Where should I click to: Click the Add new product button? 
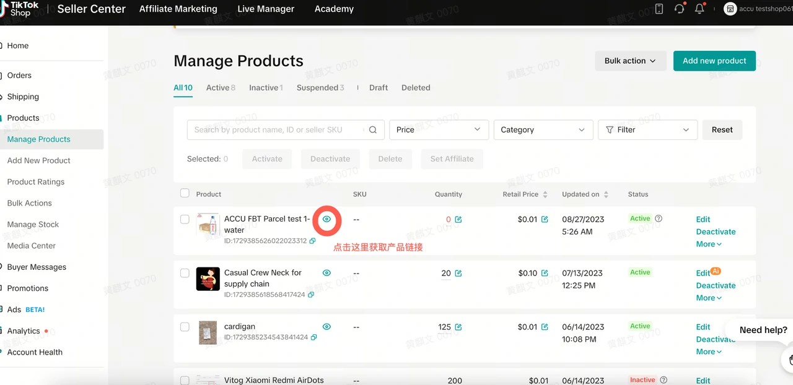(714, 61)
